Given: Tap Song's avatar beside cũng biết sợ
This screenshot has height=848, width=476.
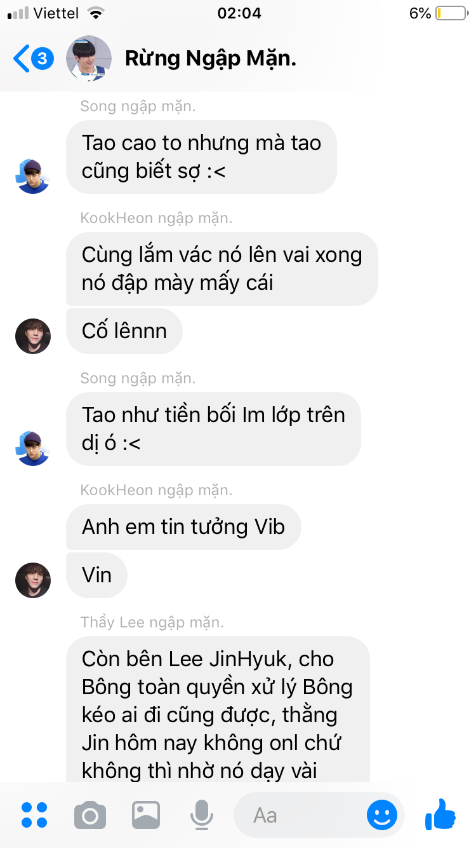Looking at the screenshot, I should [32, 176].
